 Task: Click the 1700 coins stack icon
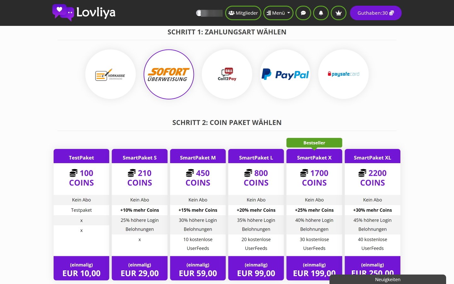[x=304, y=173]
